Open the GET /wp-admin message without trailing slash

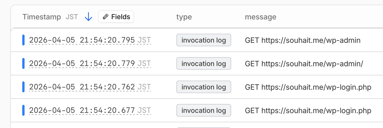(303, 40)
